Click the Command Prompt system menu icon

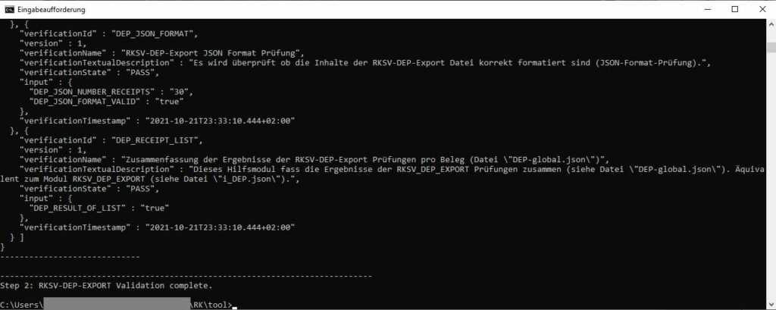point(9,9)
